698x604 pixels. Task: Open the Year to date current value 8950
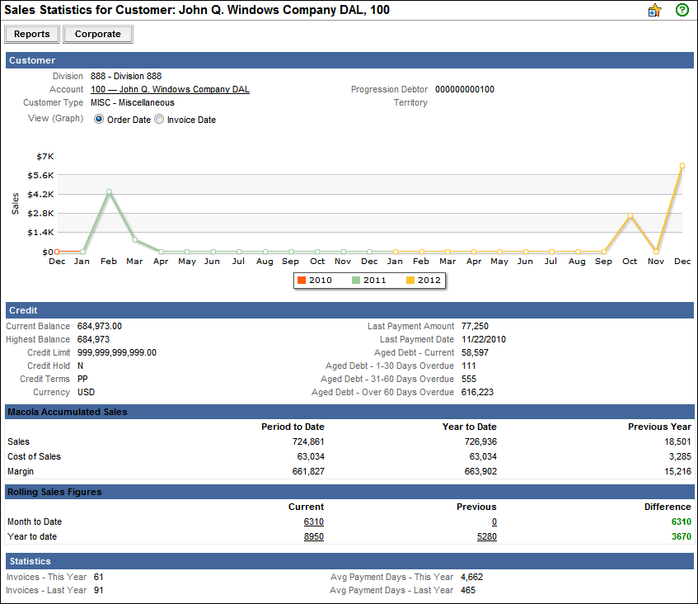[313, 537]
